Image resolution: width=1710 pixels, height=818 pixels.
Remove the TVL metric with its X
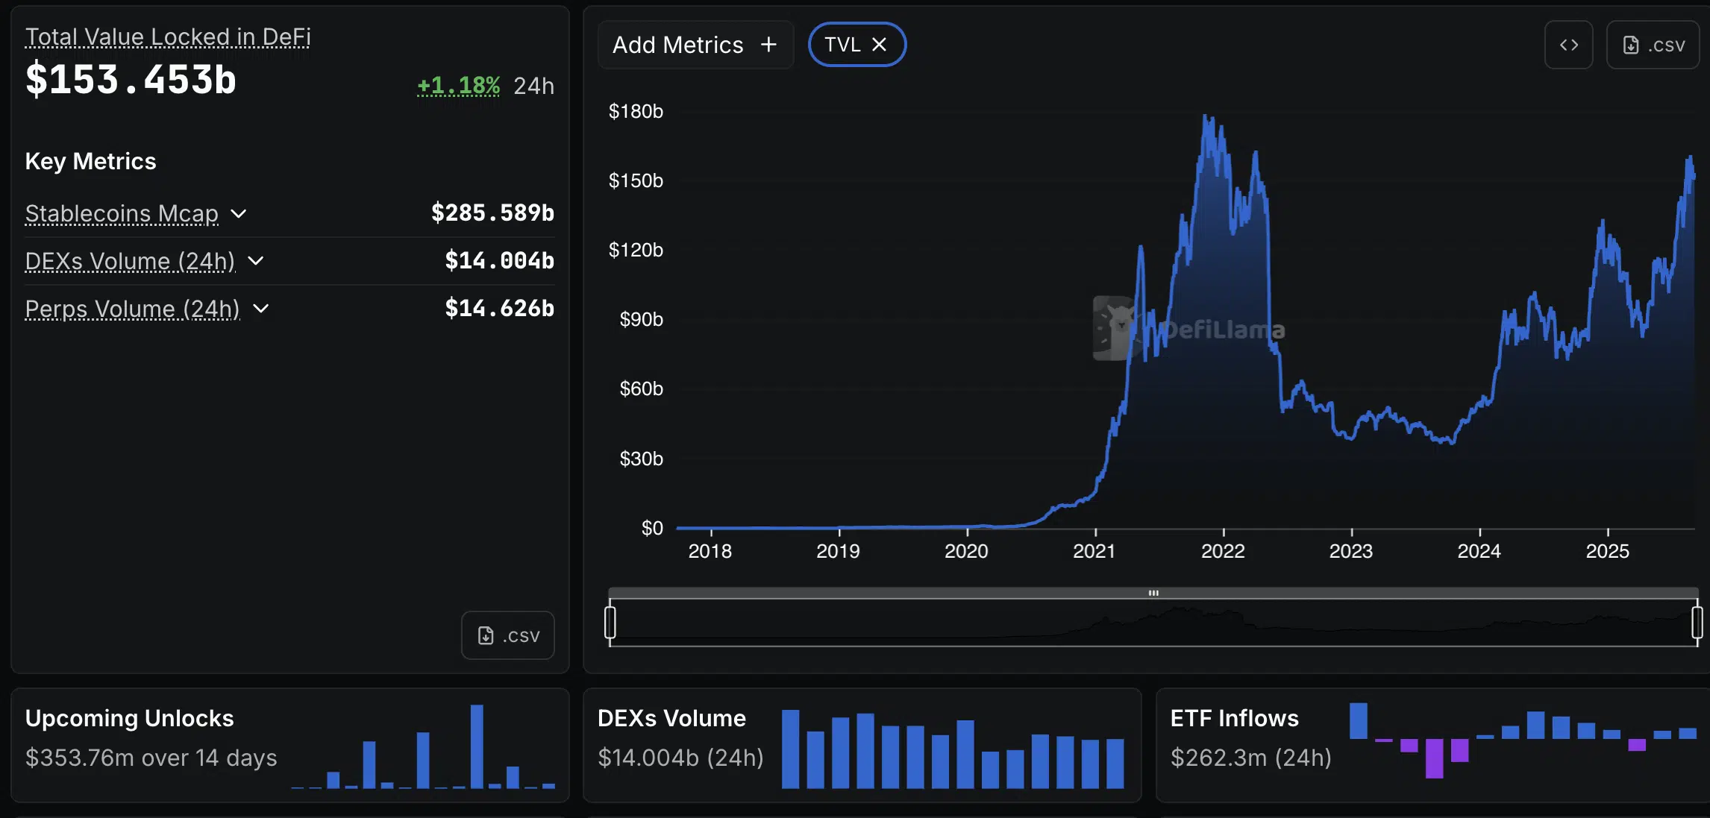pyautogui.click(x=879, y=45)
